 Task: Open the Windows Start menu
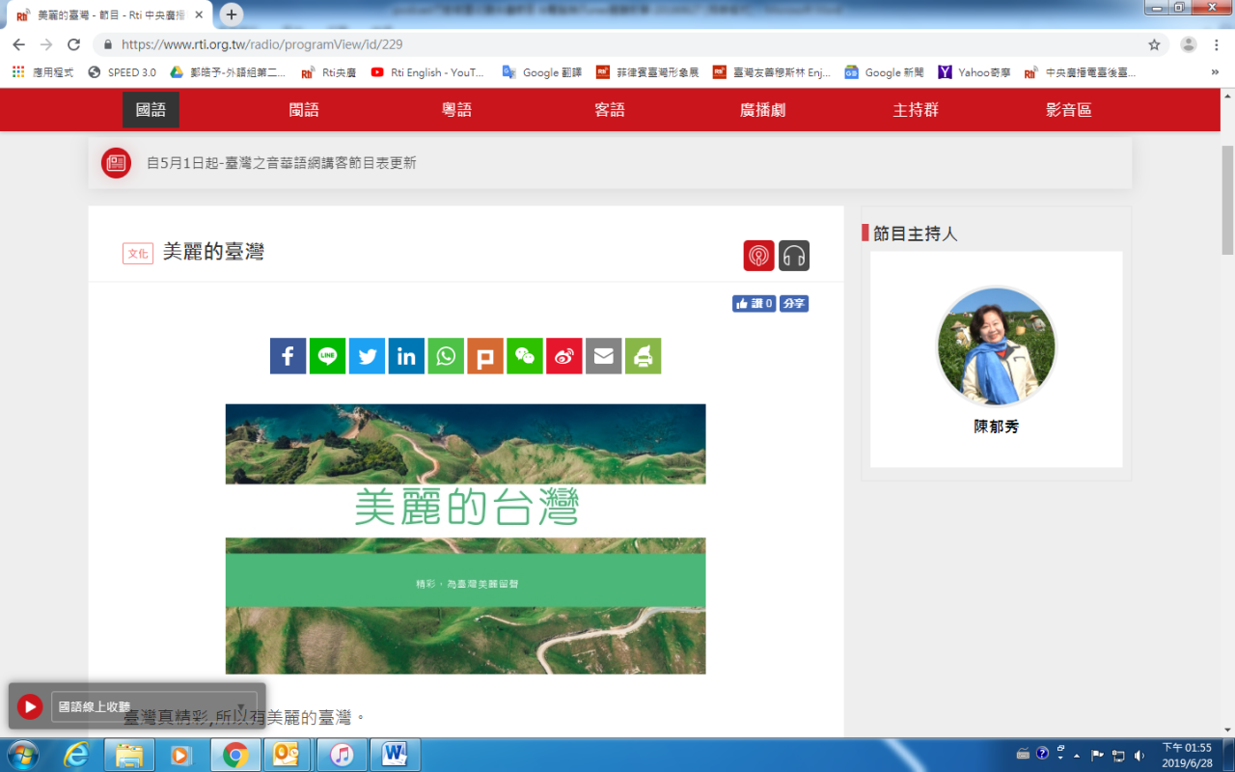click(x=22, y=755)
